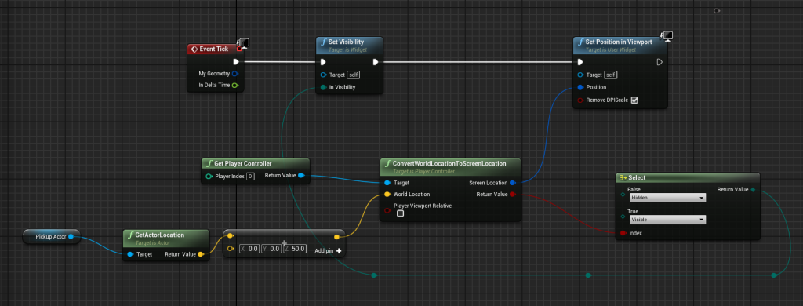Click Event Tick red delegate pin

click(x=239, y=49)
